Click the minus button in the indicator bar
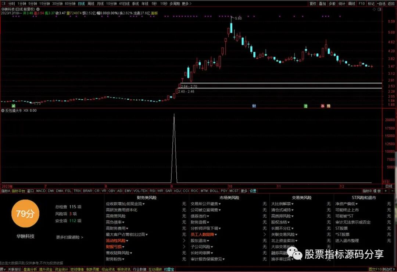The image size is (397, 272). 393,191
